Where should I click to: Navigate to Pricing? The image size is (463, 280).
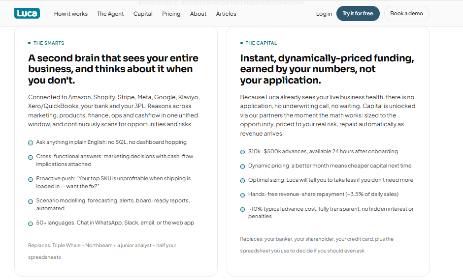tap(171, 14)
